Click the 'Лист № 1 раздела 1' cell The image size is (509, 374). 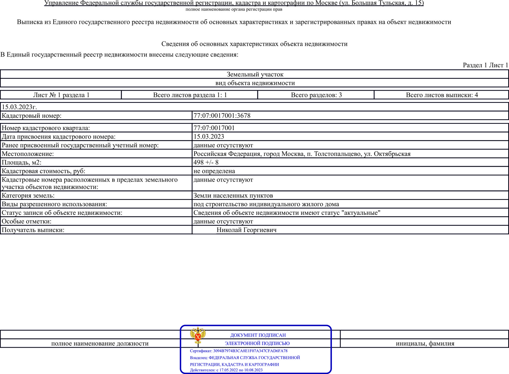tap(61, 95)
